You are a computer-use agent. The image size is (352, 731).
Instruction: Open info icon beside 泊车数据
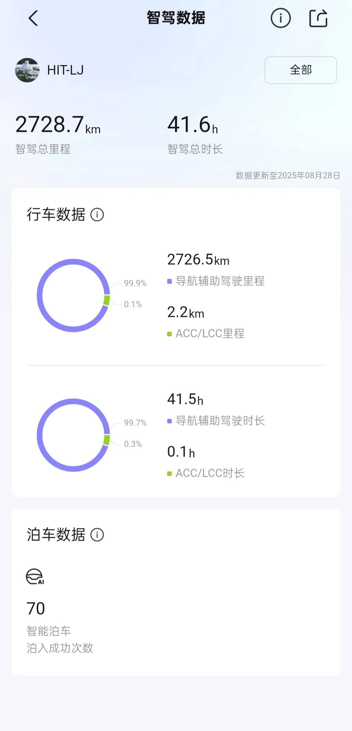tap(97, 535)
